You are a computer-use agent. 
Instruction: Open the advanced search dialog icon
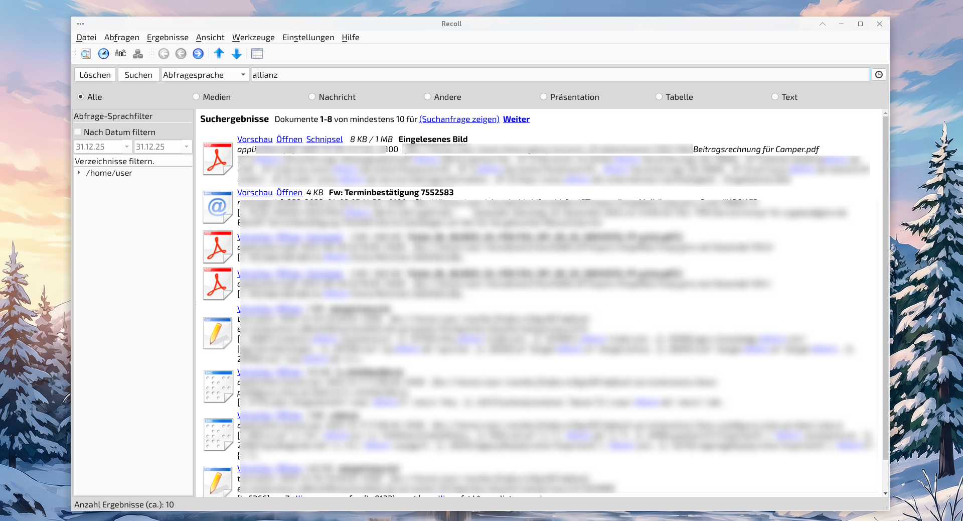(x=86, y=54)
